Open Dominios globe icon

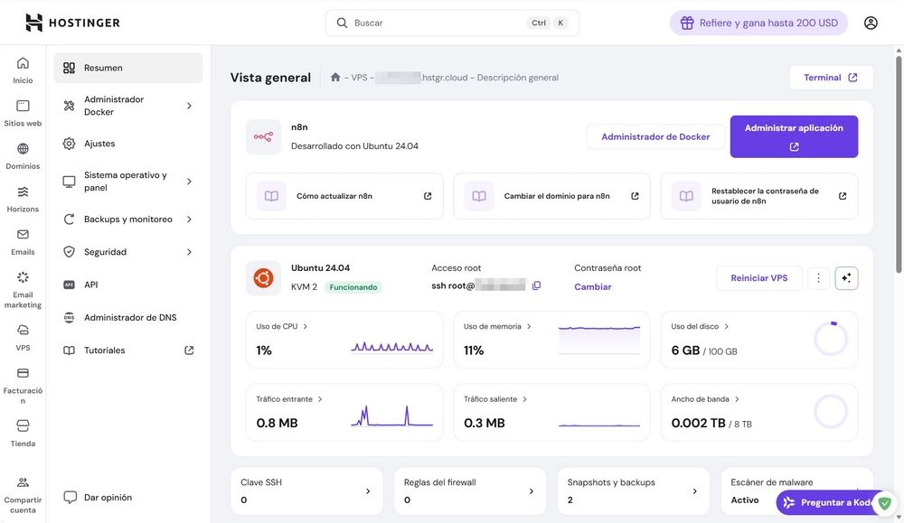point(23,150)
